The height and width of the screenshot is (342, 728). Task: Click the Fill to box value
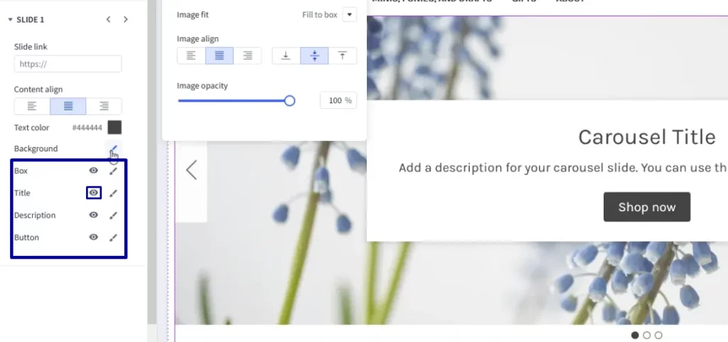coord(319,15)
